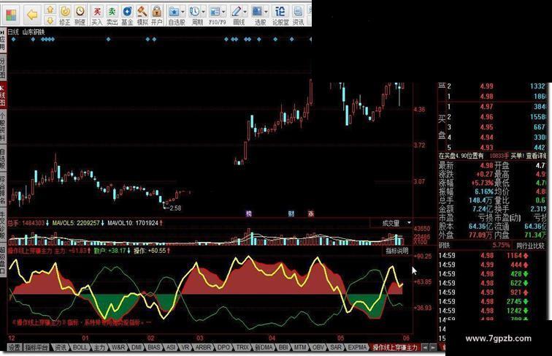Screen dimensions: 552x356
Task: Switch to the SAR indicator tab
Action: [x=335, y=347]
